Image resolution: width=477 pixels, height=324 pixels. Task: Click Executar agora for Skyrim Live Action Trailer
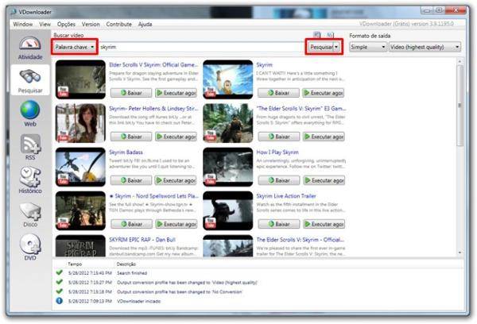324,224
